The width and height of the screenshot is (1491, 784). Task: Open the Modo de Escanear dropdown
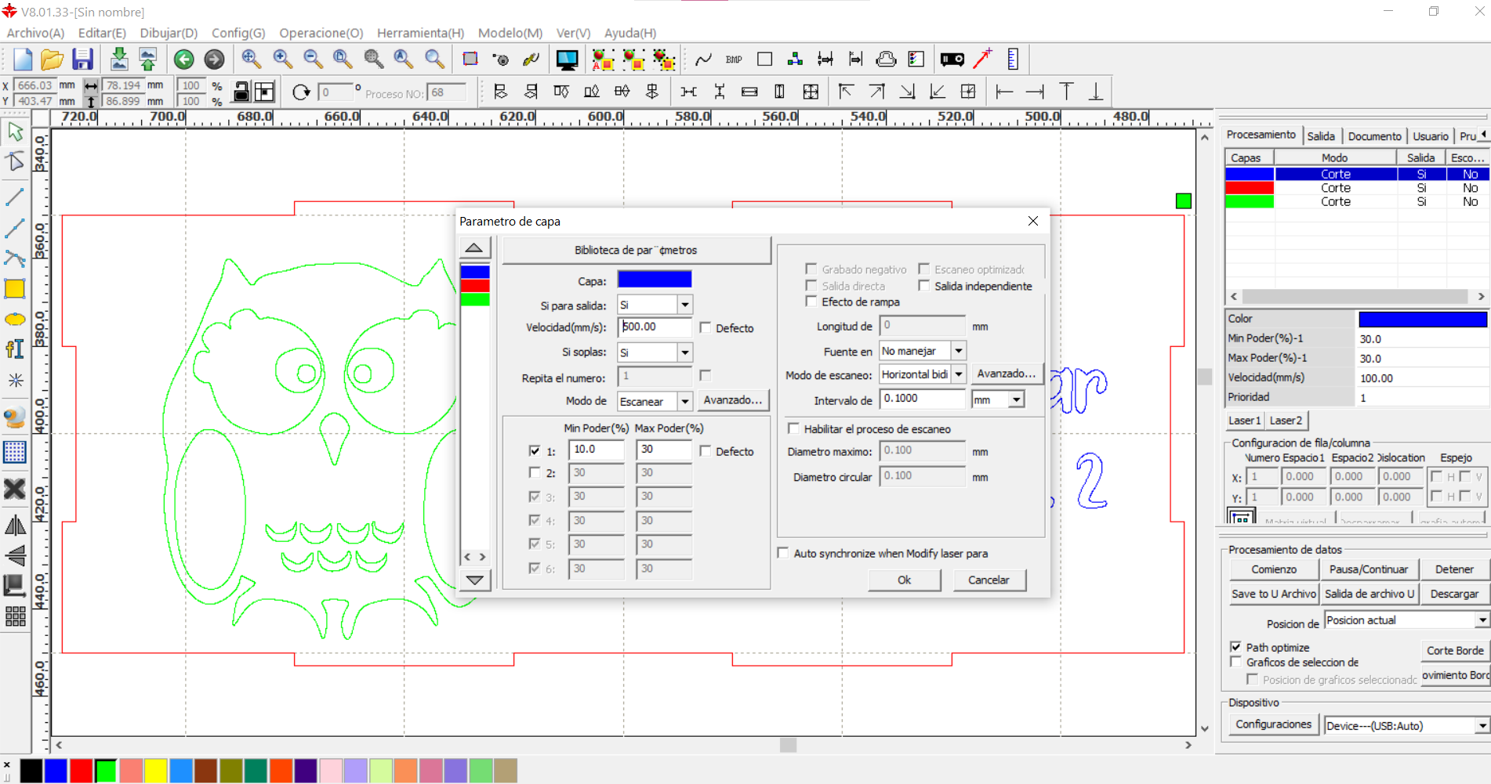click(x=685, y=401)
